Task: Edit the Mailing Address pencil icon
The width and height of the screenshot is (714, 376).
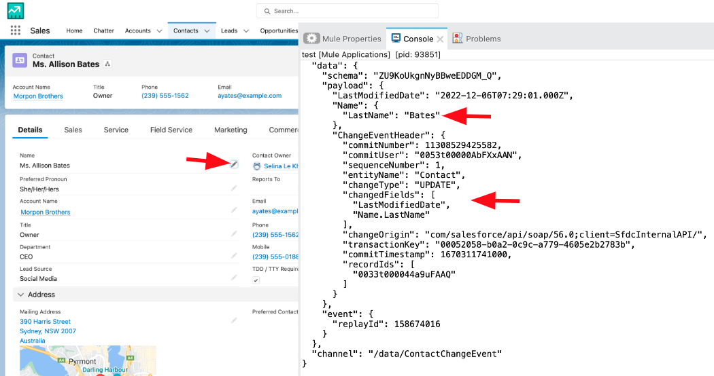Action: 234,320
